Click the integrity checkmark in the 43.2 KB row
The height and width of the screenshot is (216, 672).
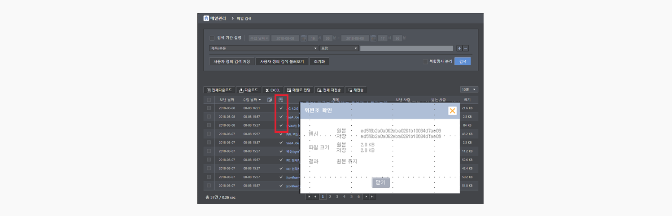pos(281,134)
